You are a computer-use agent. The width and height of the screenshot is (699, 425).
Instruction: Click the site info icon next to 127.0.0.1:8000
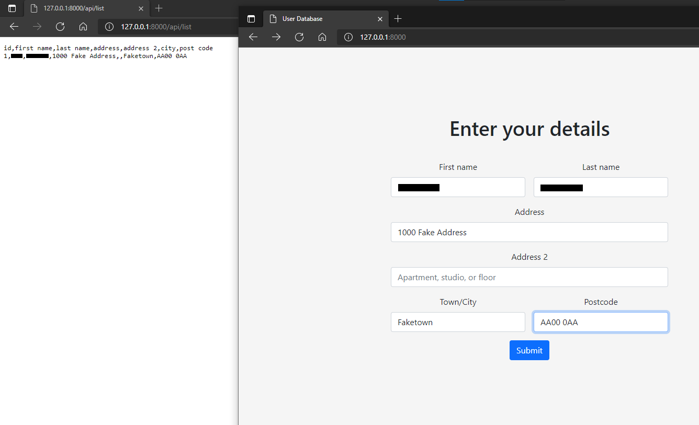[348, 37]
